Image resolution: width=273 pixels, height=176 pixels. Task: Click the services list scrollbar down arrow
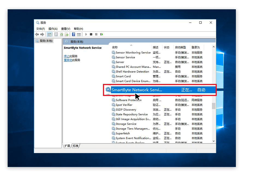click(213, 141)
